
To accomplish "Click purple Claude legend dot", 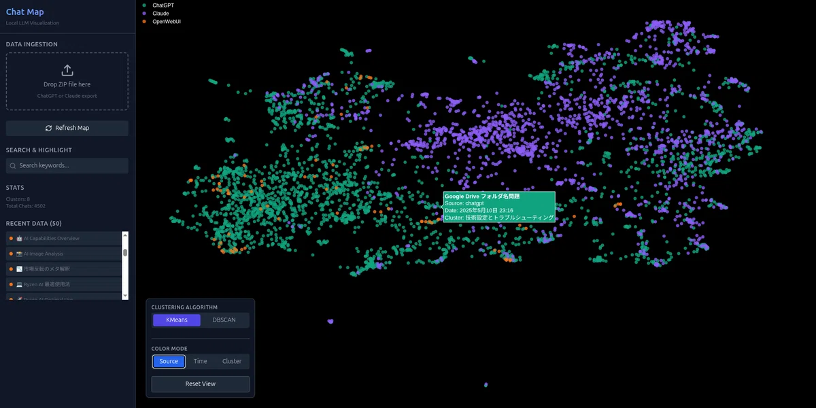I will click(143, 13).
